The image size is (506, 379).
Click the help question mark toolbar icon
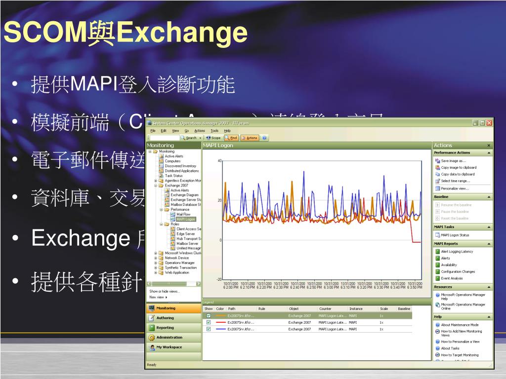point(264,138)
